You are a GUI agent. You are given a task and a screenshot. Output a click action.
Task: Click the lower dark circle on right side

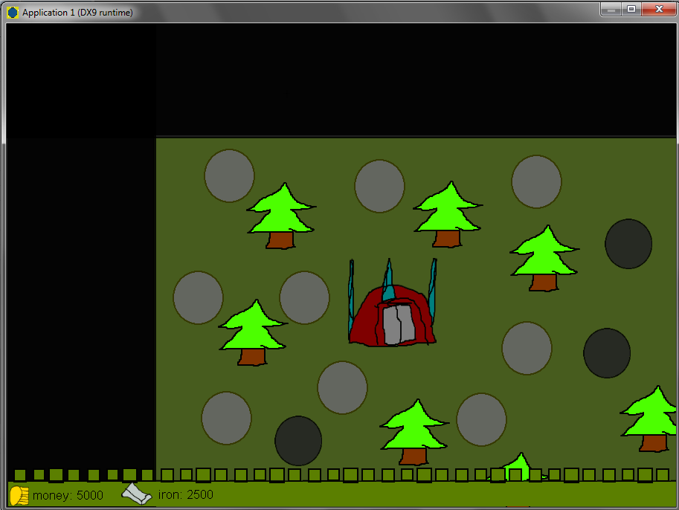(x=607, y=353)
